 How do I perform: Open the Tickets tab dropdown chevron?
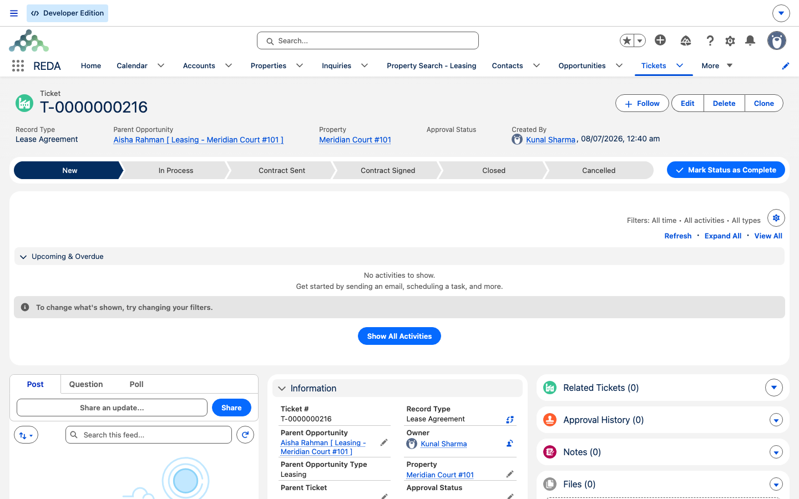(680, 65)
